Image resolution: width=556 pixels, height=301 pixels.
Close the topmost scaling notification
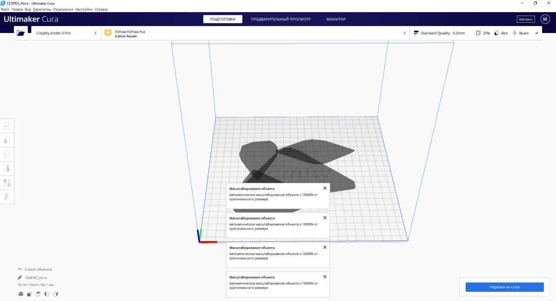(x=325, y=188)
